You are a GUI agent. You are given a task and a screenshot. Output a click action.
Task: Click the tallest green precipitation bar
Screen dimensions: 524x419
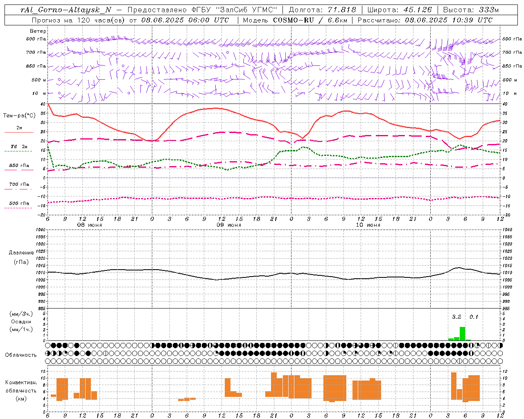(x=462, y=333)
